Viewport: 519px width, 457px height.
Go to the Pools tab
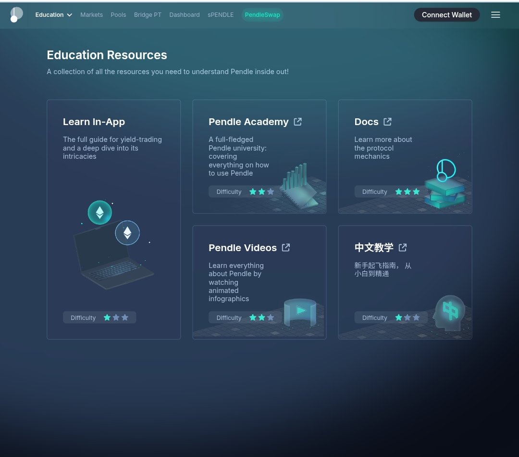[x=118, y=15]
